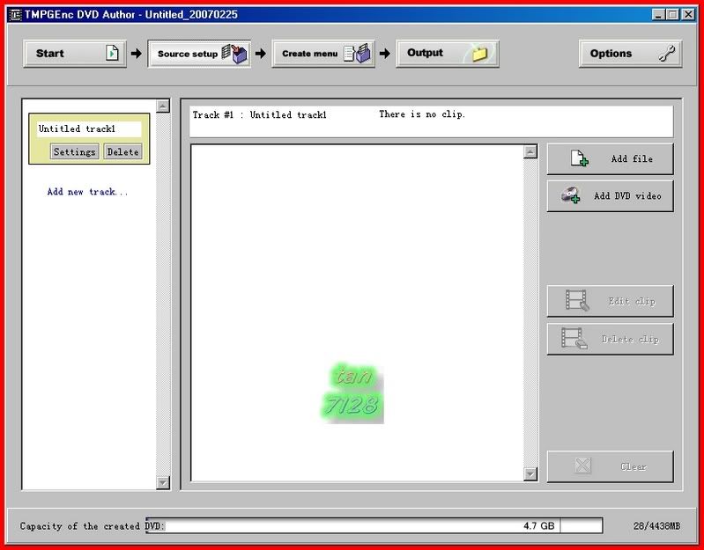The width and height of the screenshot is (704, 550).
Task: Minimize the TMPGEnc DVD Author window
Action: pos(659,15)
